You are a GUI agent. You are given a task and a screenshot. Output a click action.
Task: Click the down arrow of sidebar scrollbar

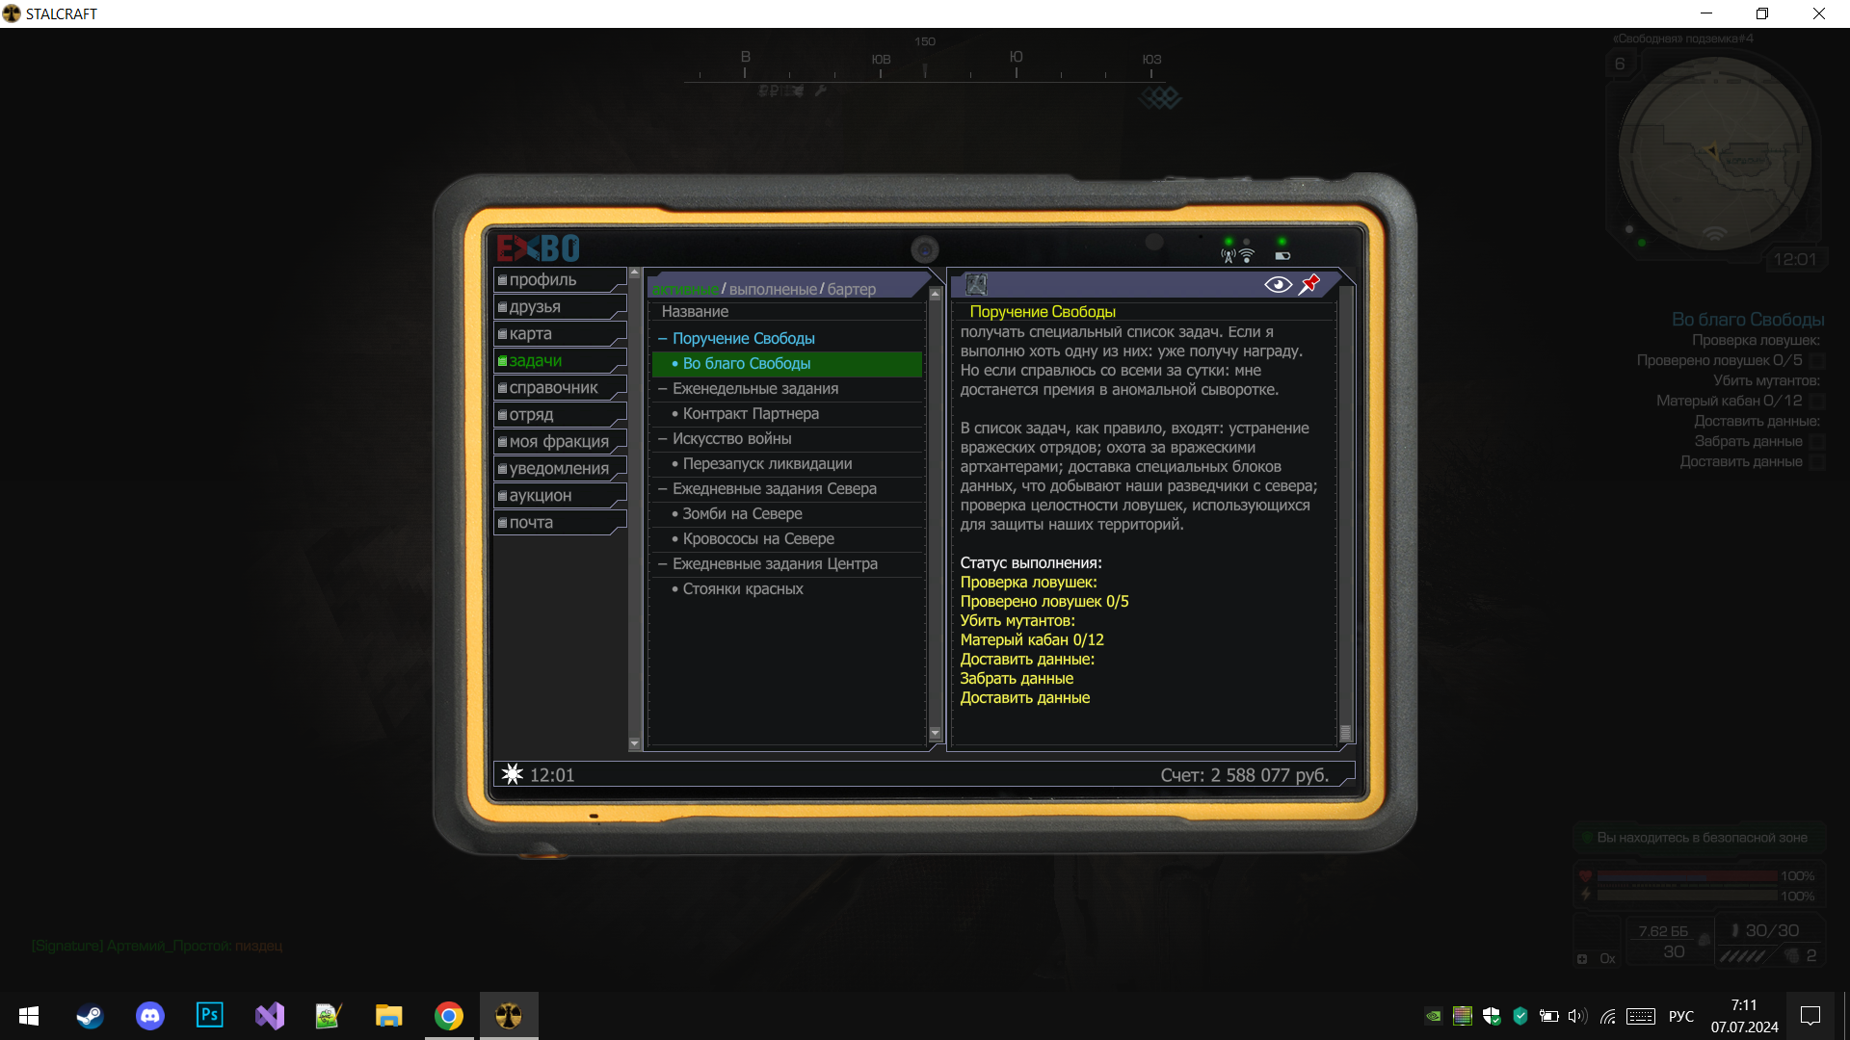click(x=634, y=743)
